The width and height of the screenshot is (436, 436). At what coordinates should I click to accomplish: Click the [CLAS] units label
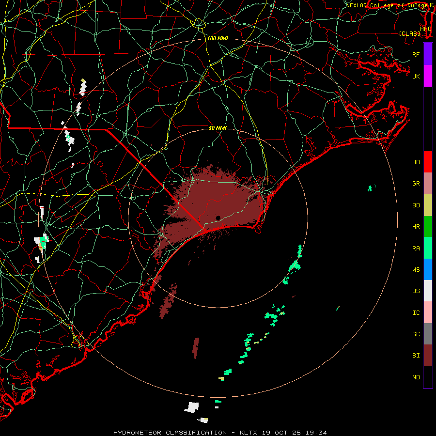tap(409, 33)
